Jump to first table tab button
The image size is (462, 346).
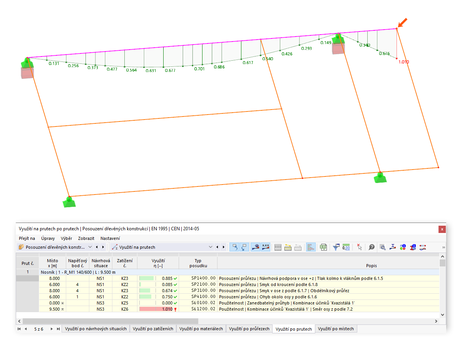tap(19, 329)
